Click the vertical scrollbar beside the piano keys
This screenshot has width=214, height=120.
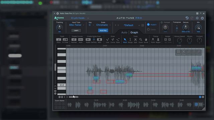click(55, 67)
